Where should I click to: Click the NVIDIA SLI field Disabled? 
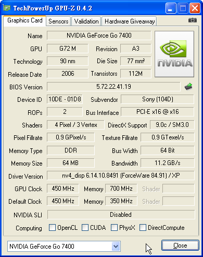click(121, 215)
